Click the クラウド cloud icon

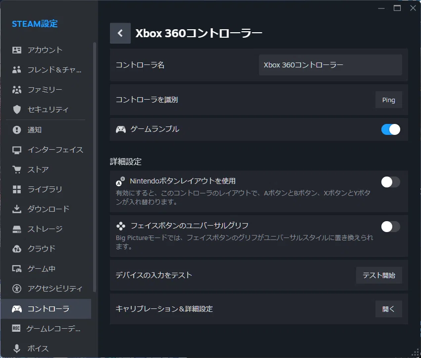click(17, 249)
